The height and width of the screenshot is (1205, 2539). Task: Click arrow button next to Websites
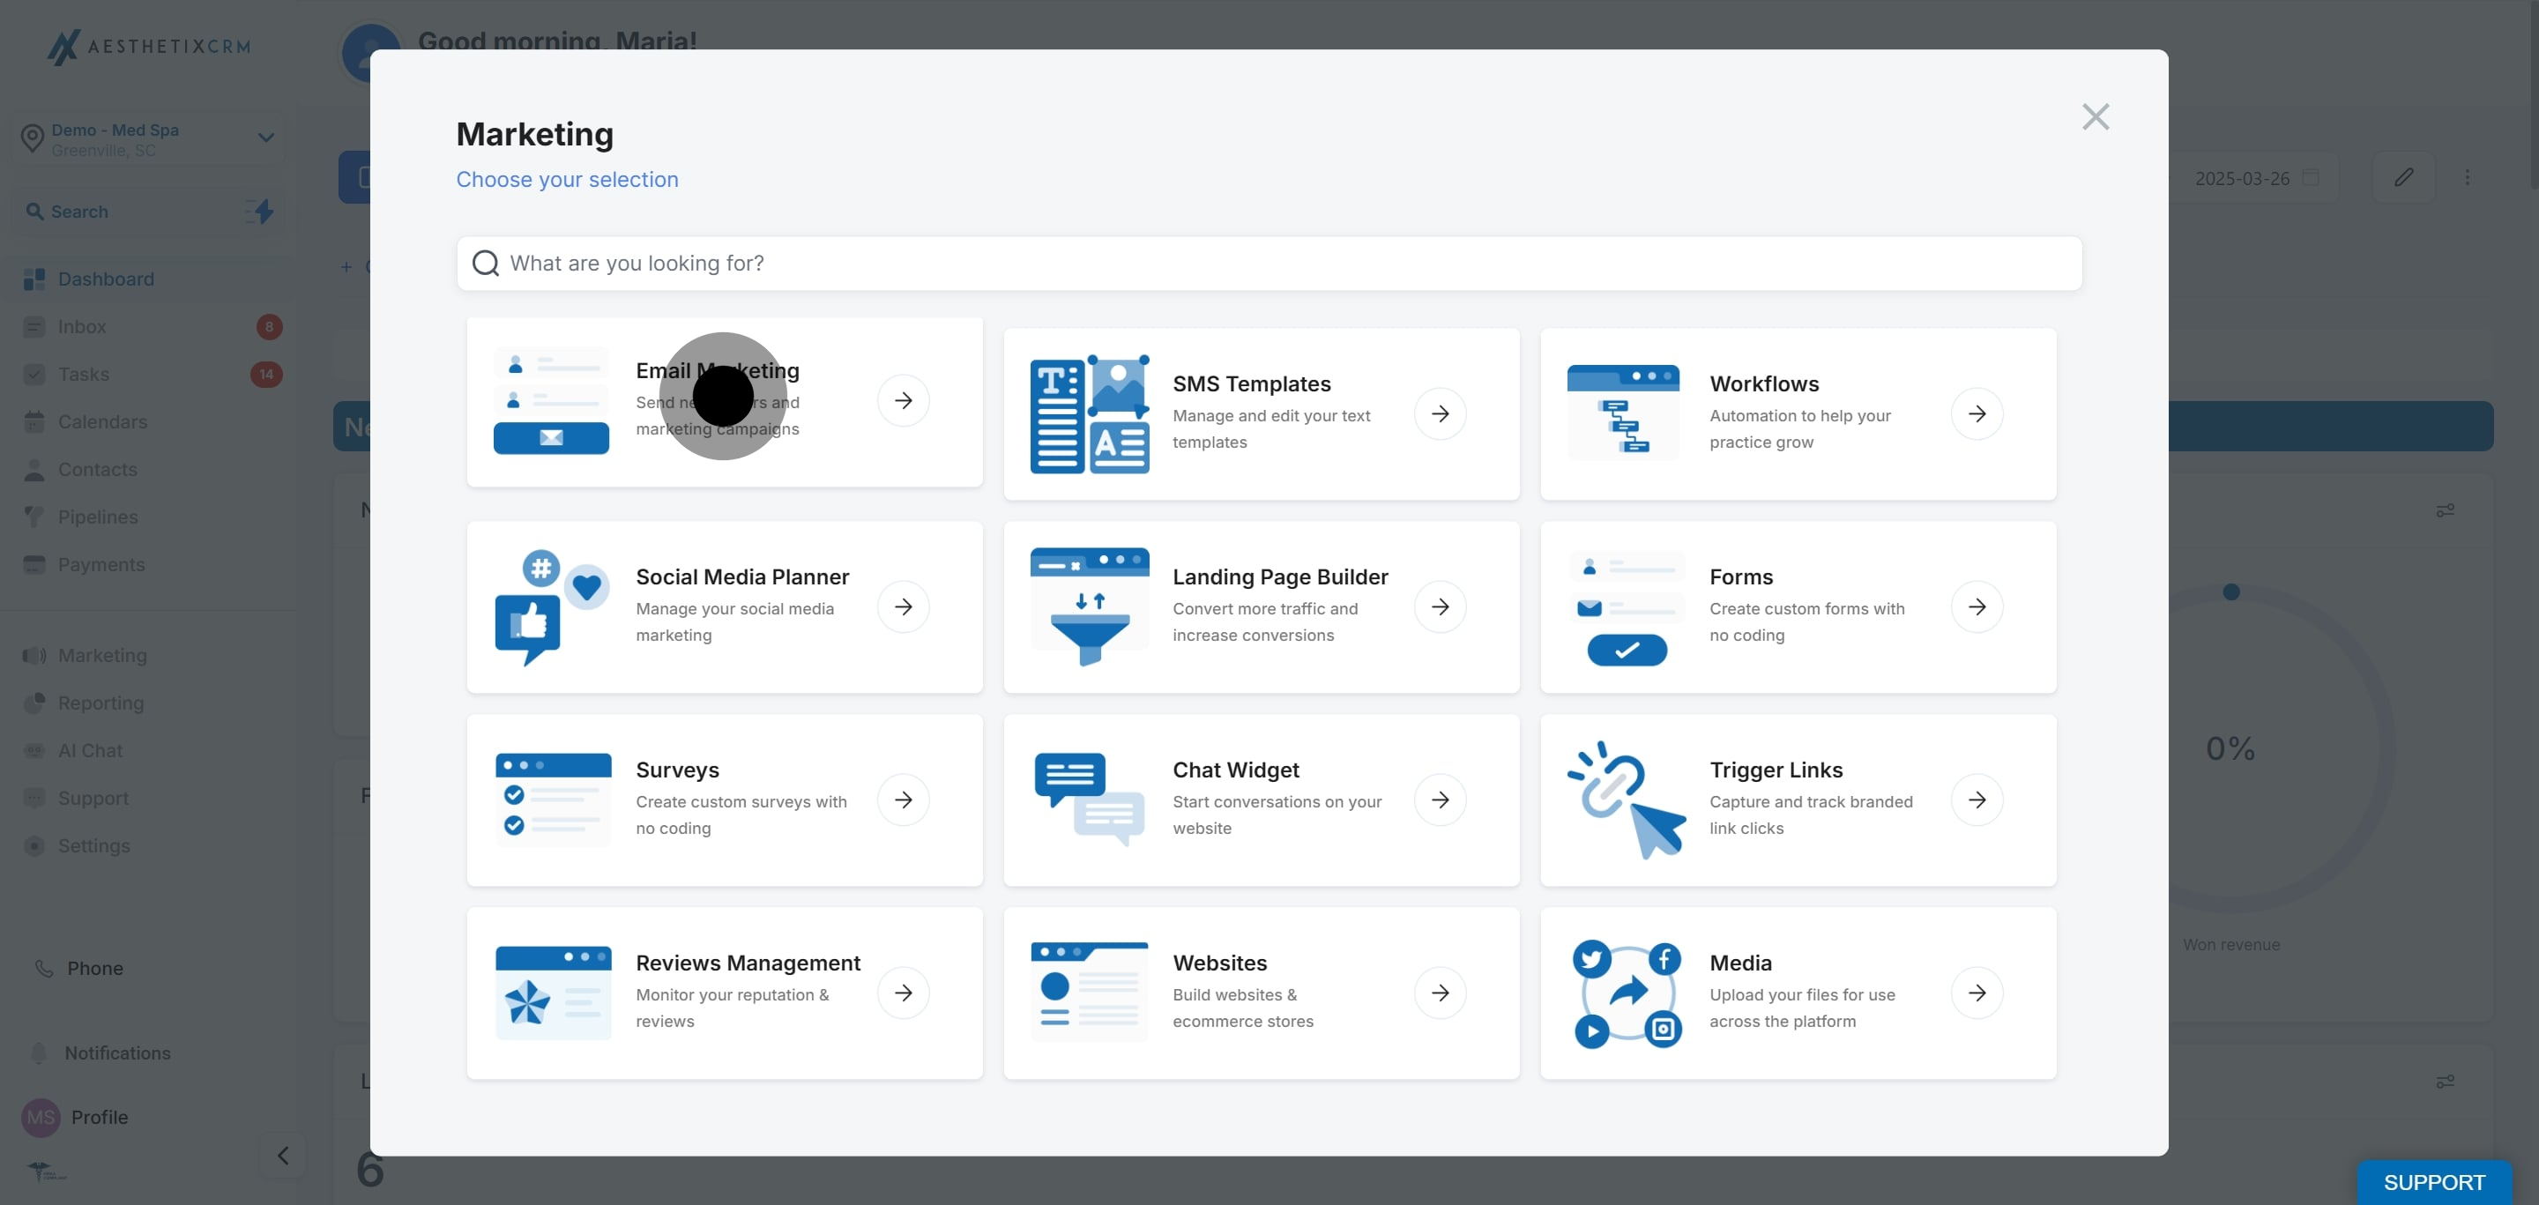(1440, 993)
